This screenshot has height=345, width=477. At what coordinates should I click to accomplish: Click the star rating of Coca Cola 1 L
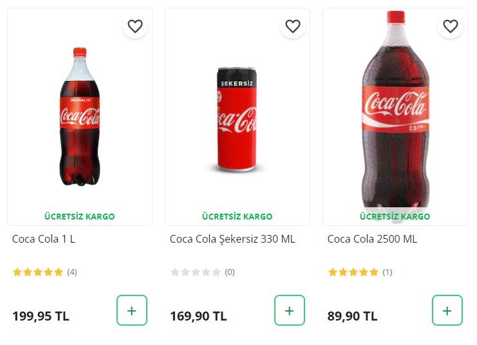click(38, 272)
